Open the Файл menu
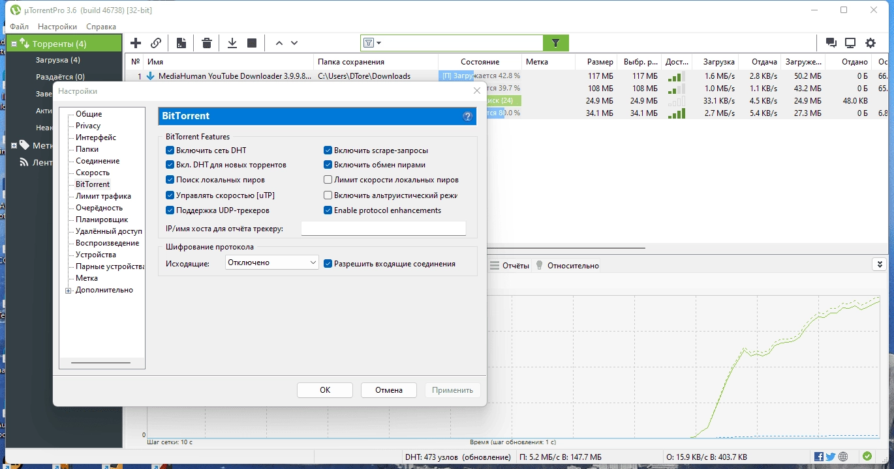This screenshot has width=894, height=469. [19, 27]
